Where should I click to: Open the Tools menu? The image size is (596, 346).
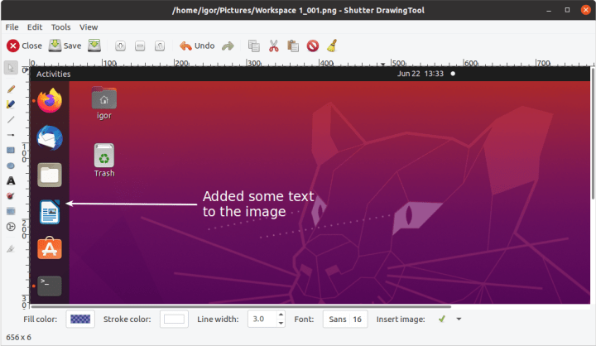[x=60, y=27]
